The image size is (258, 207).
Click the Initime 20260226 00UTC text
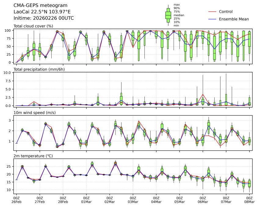[44, 18]
